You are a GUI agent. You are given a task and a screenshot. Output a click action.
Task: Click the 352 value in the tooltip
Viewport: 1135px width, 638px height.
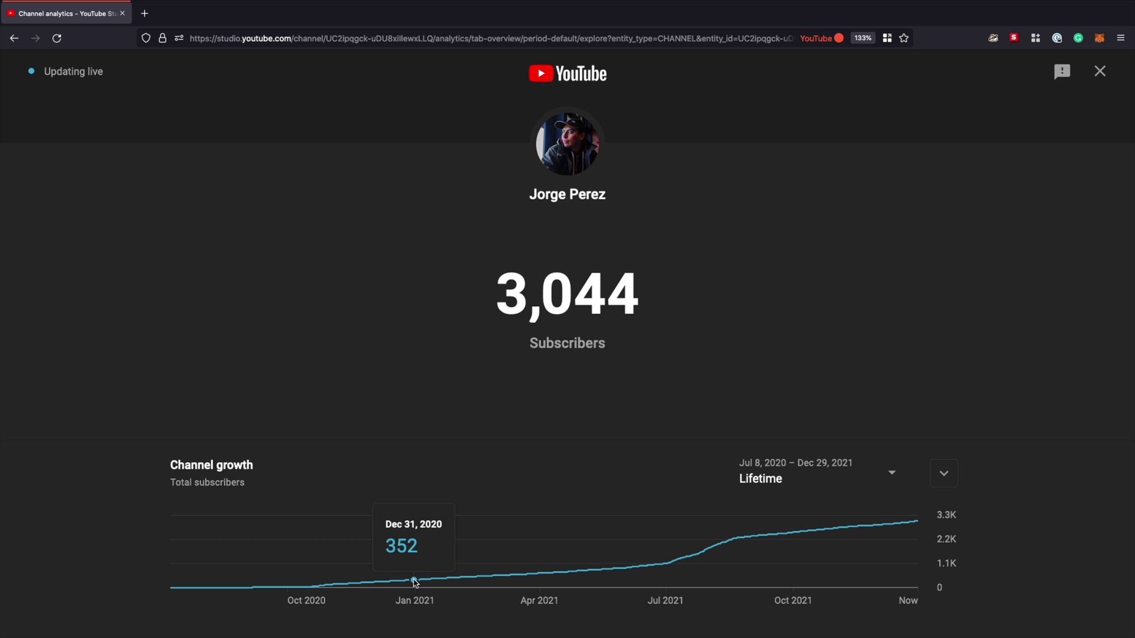click(x=401, y=546)
